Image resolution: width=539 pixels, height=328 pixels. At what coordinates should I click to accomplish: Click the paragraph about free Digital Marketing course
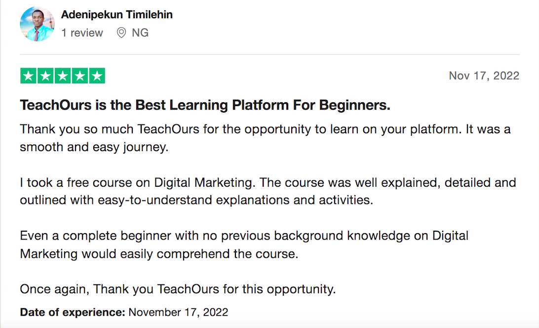[x=268, y=191]
